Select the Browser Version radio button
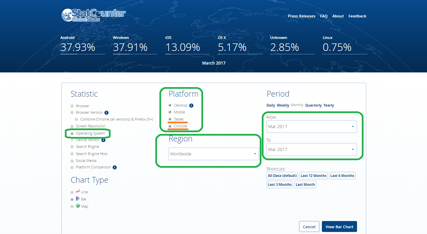Image resolution: width=427 pixels, height=234 pixels. click(x=72, y=112)
